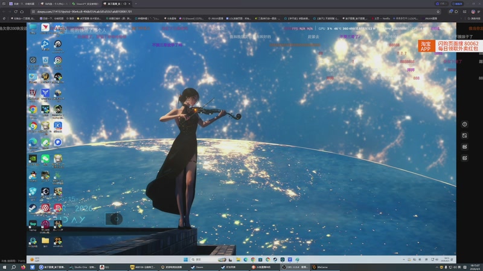
Task: Click Start button in streamed taskbar
Action: pos(185,260)
